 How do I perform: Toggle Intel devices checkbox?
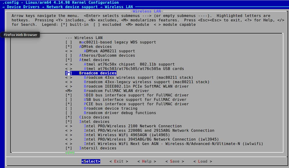pyautogui.click(x=69, y=122)
